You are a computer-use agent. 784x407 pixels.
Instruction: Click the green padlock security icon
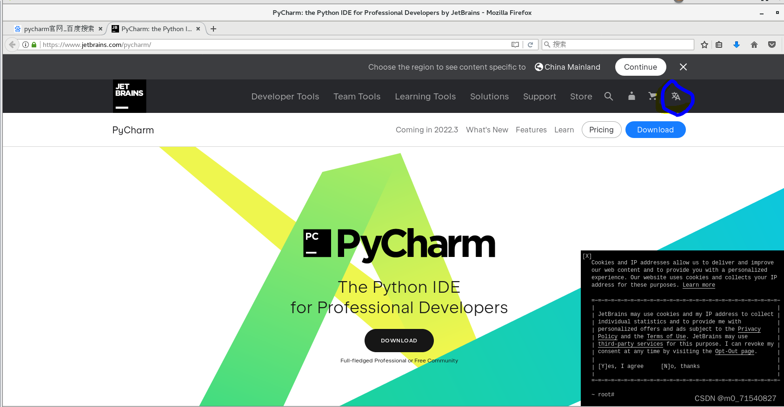pos(34,45)
